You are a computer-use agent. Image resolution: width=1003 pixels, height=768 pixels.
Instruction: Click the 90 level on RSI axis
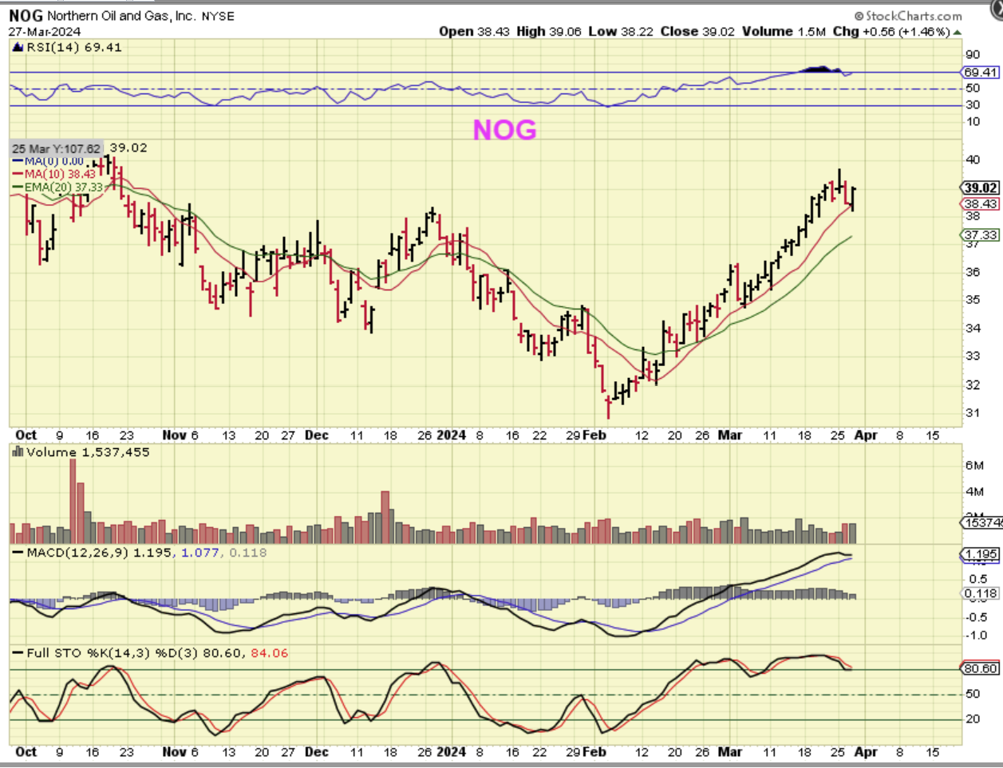[x=973, y=55]
